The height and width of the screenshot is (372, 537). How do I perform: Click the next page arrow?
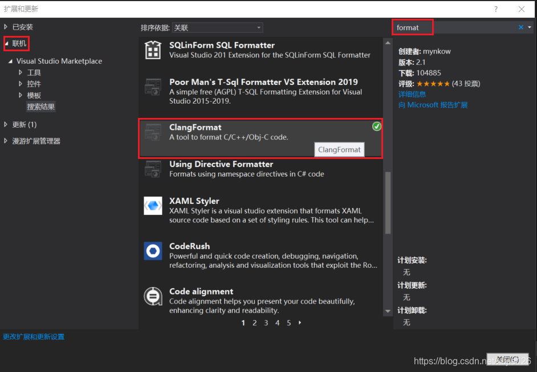[x=300, y=322]
